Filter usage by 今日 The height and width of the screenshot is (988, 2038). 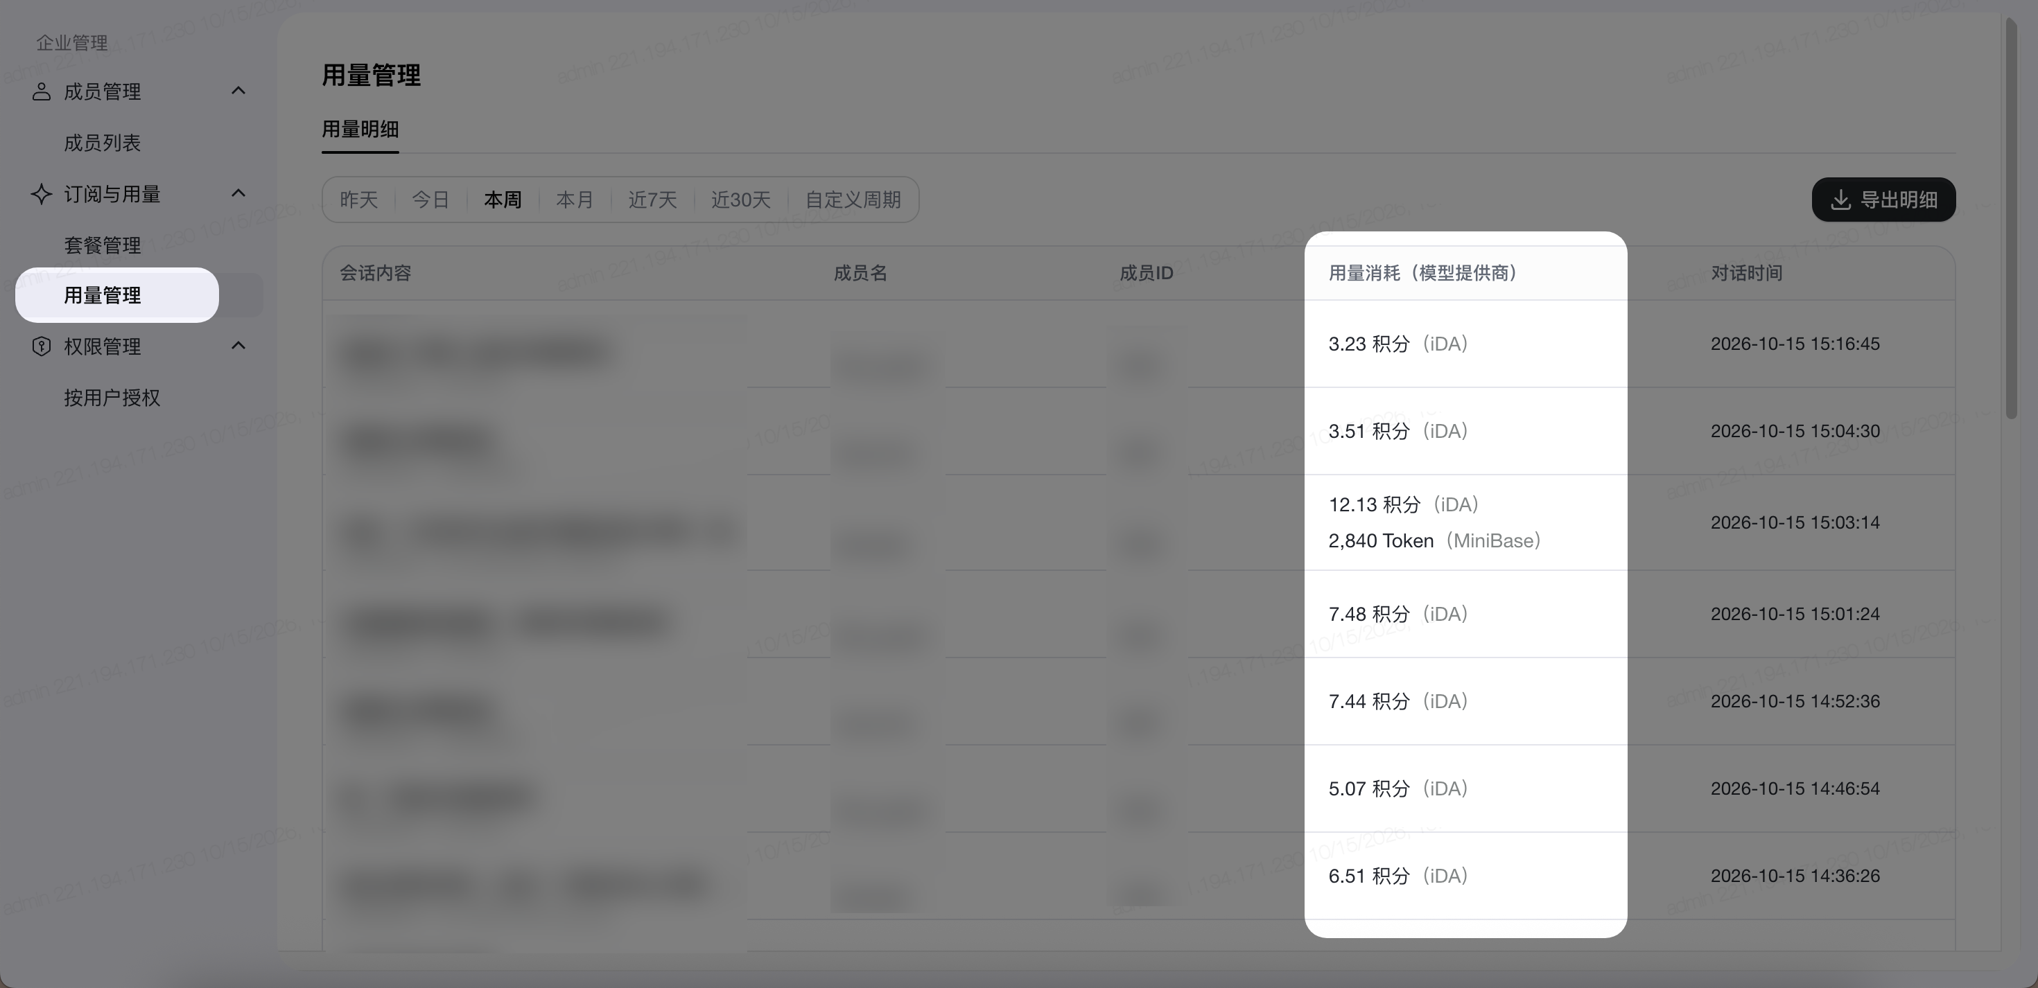coord(430,200)
